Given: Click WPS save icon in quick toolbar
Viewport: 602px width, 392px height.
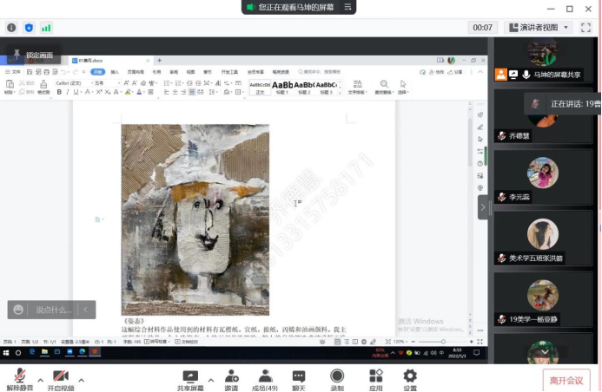Looking at the screenshot, I should click(30, 72).
